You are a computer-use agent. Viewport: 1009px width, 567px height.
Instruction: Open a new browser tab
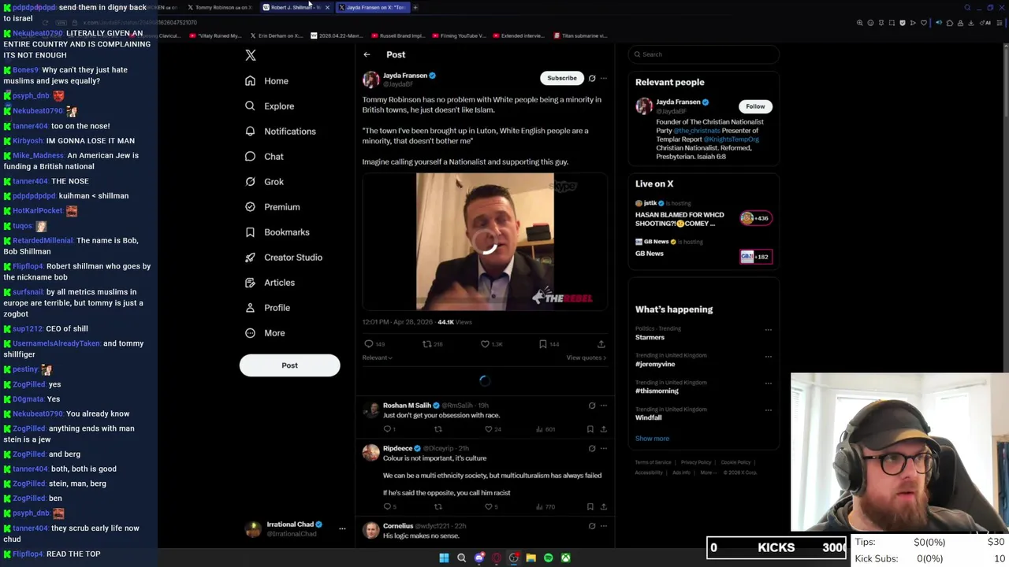415,7
